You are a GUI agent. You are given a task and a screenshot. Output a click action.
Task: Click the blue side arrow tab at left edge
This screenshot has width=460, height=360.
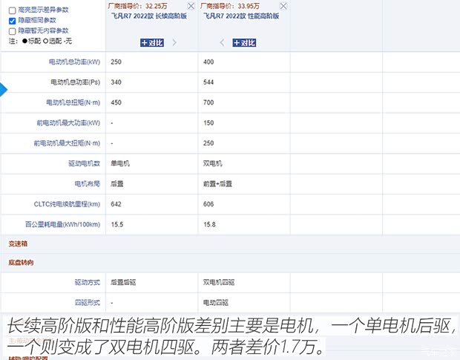click(3, 90)
